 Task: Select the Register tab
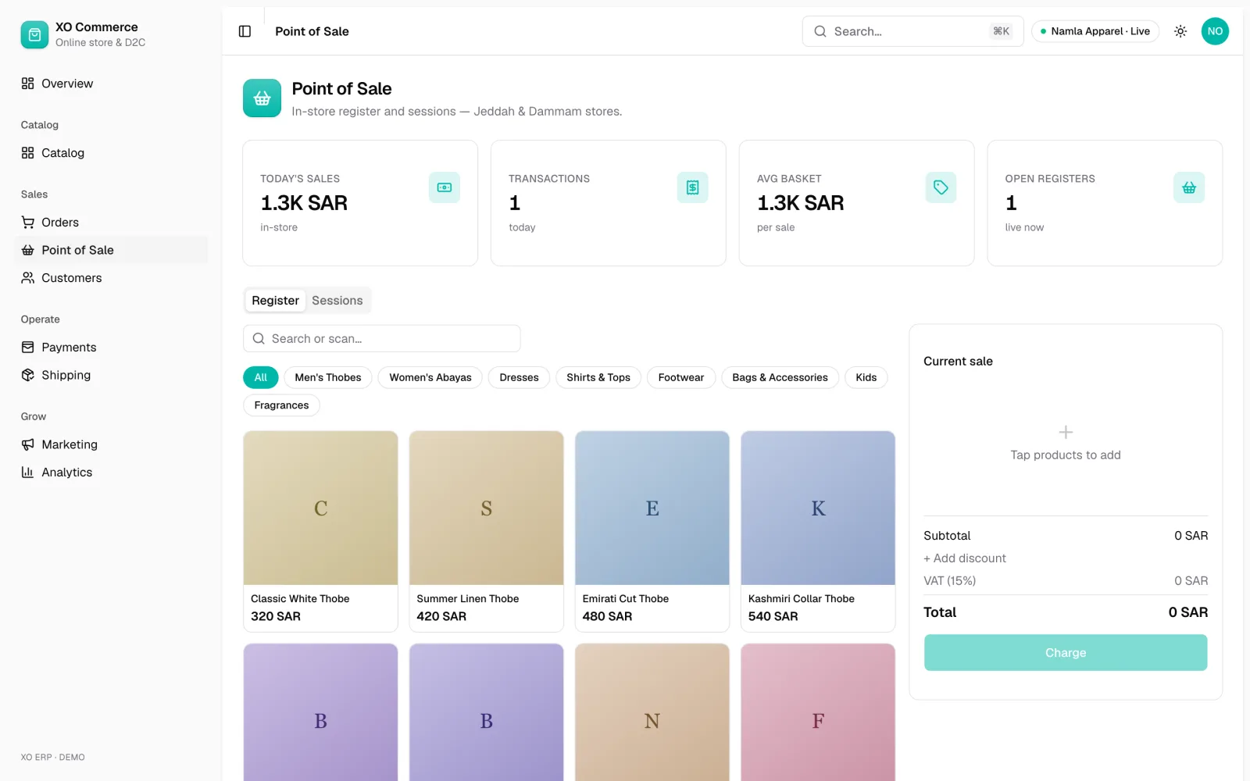click(275, 301)
